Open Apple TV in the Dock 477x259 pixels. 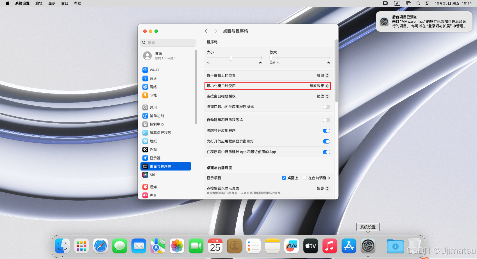311,246
